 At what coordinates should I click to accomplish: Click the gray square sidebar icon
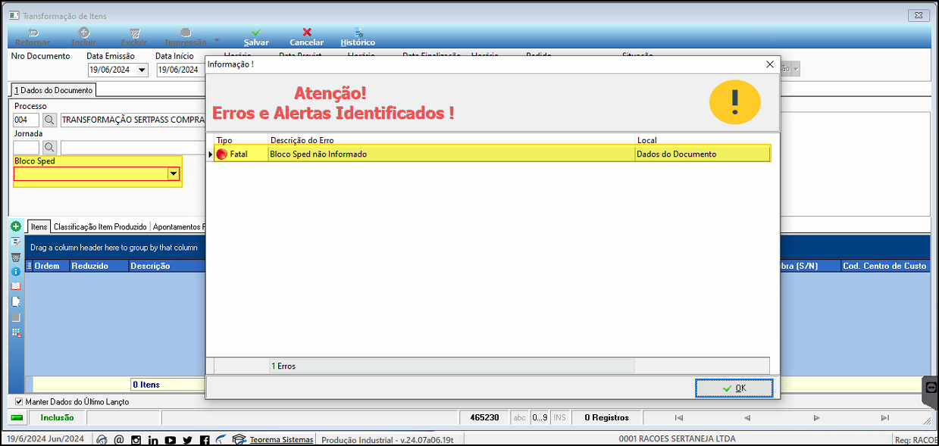tap(16, 317)
